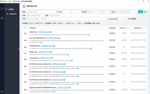
Task: Open the 包含全部关键词 dropdown
Action: coord(116,19)
